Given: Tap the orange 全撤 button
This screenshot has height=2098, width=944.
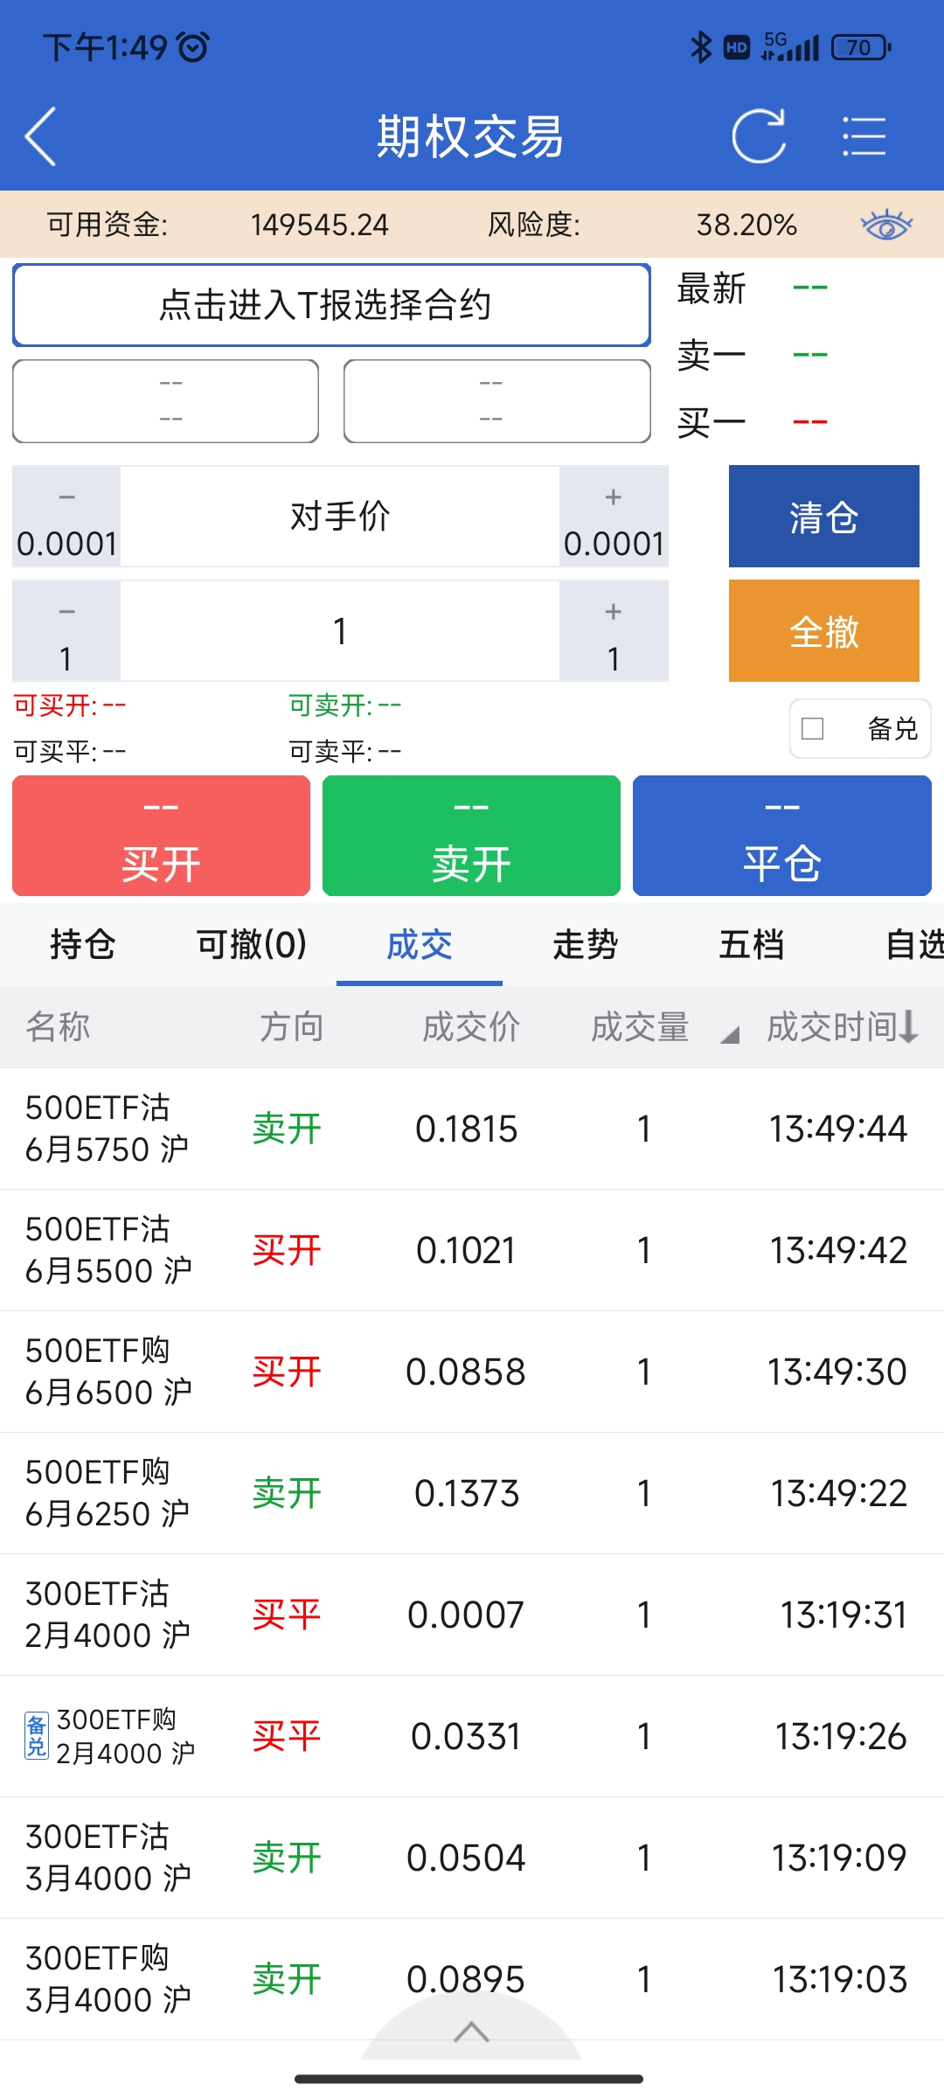Looking at the screenshot, I should click(823, 631).
